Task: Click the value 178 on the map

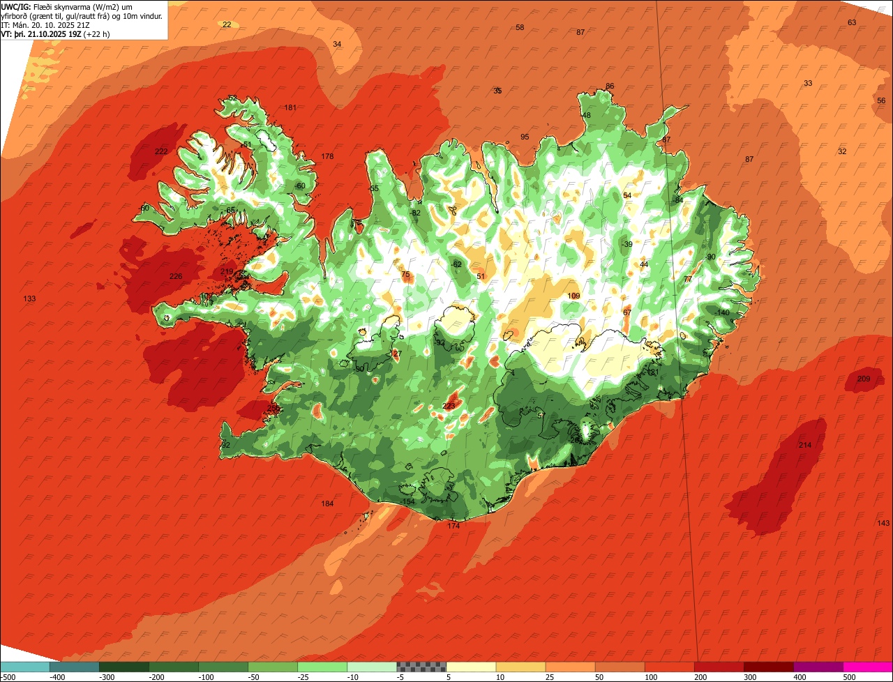Action: pos(327,156)
